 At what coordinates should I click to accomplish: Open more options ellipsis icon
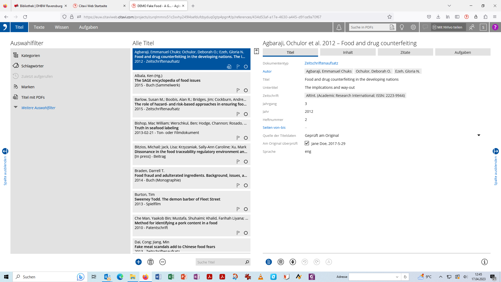tap(163, 262)
